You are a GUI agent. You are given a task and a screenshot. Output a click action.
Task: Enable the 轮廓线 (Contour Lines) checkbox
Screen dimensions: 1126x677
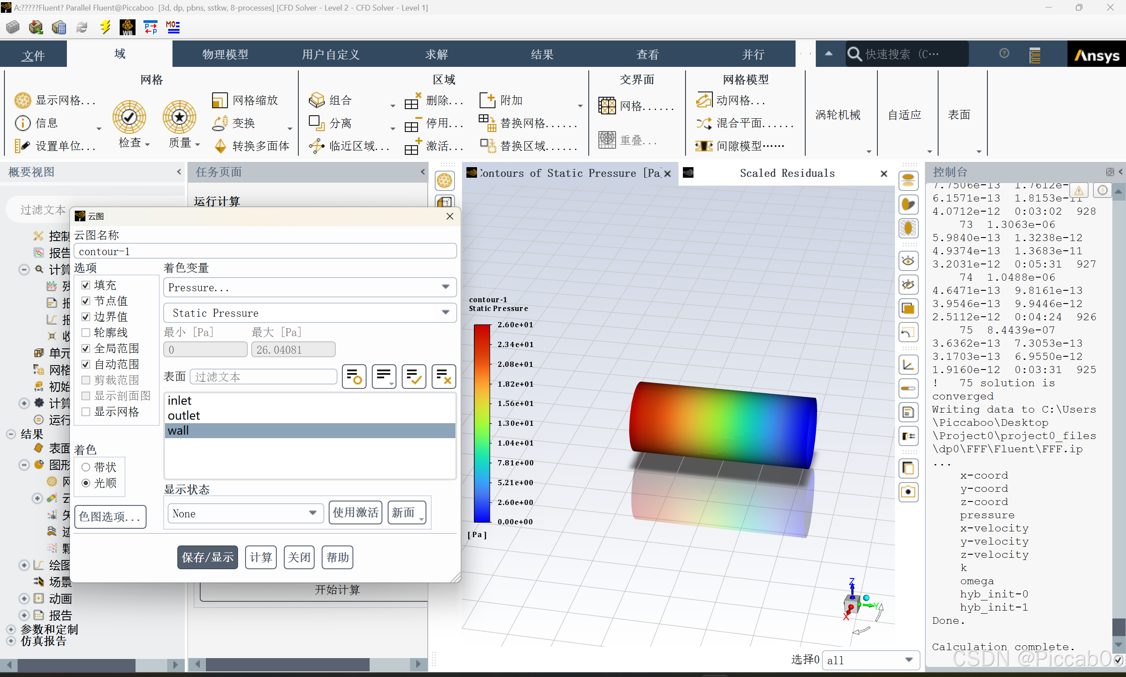(86, 333)
